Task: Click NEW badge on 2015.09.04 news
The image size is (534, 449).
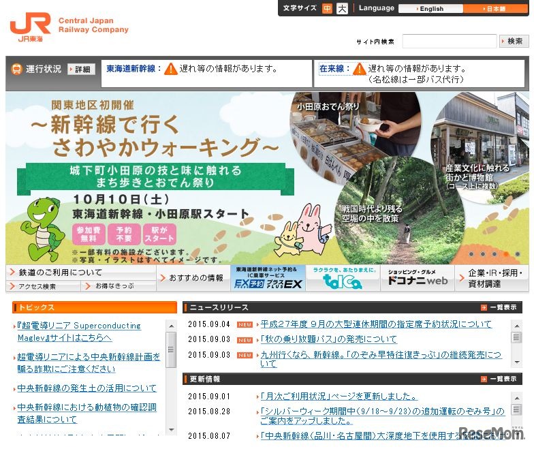Action: coord(245,324)
